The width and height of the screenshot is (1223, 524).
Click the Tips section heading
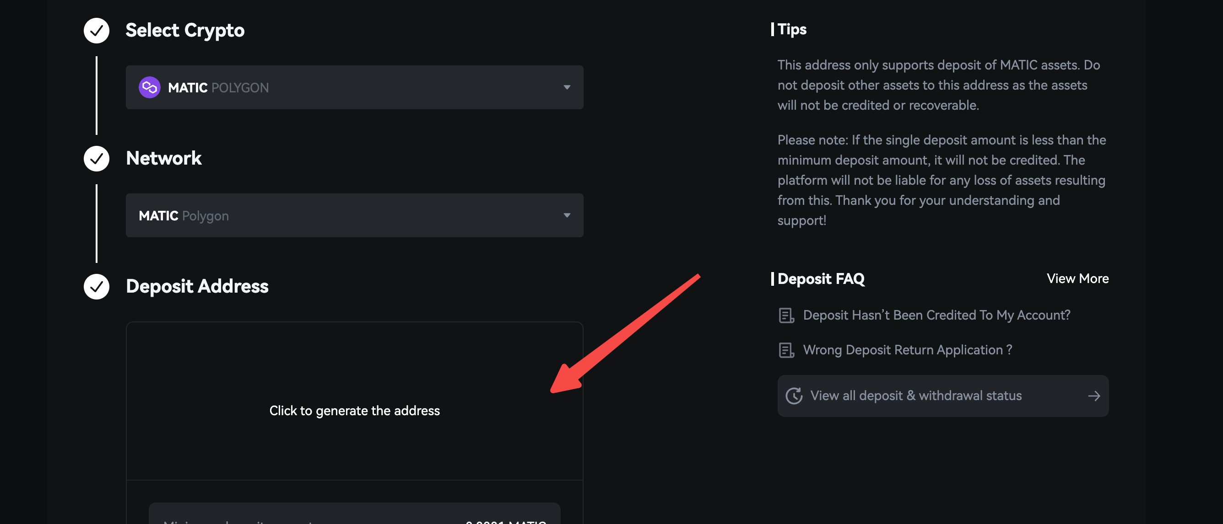tap(791, 29)
